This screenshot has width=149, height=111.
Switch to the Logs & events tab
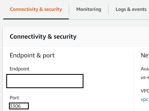tap(131, 9)
